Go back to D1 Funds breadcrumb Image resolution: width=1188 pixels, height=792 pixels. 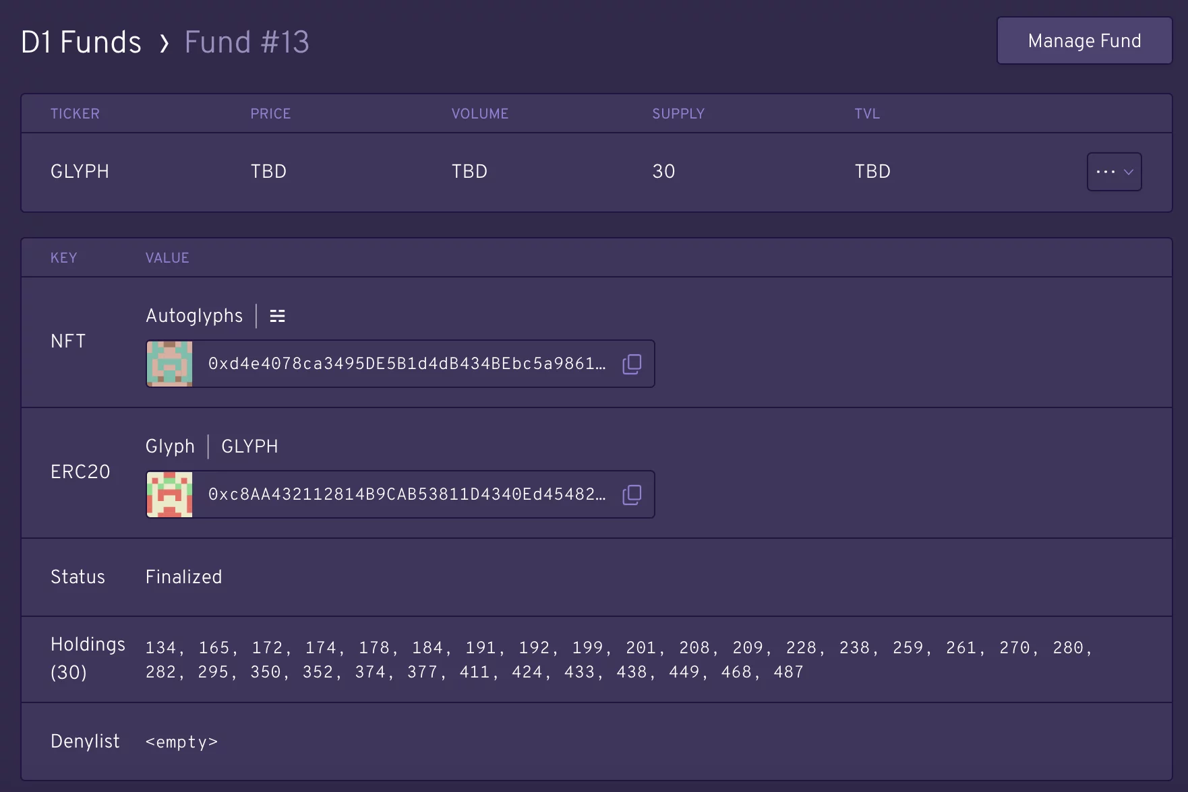81,42
